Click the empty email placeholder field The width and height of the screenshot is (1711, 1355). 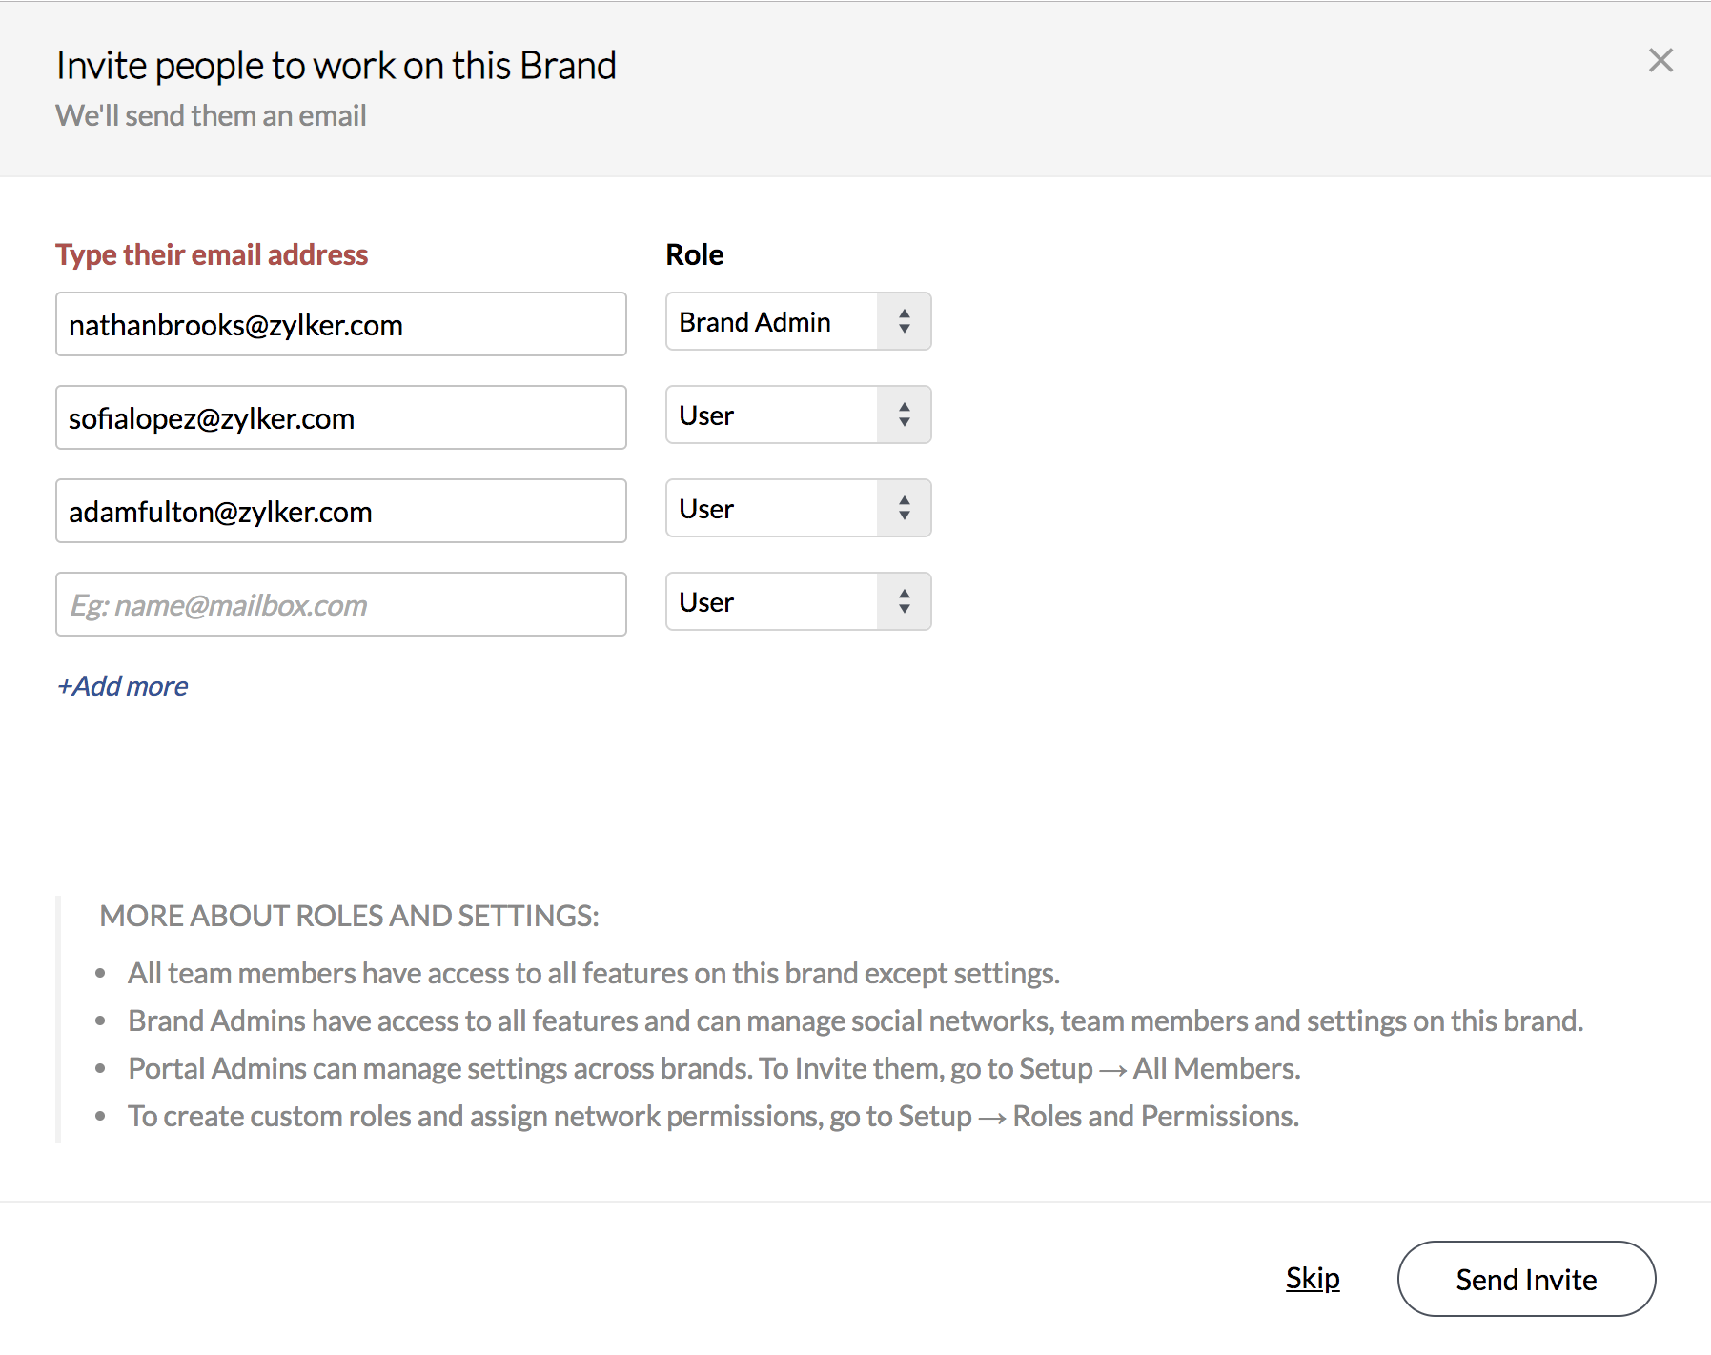[340, 605]
